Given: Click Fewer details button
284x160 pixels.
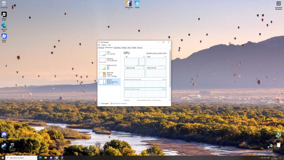Looking at the screenshot, I should click(x=104, y=103).
